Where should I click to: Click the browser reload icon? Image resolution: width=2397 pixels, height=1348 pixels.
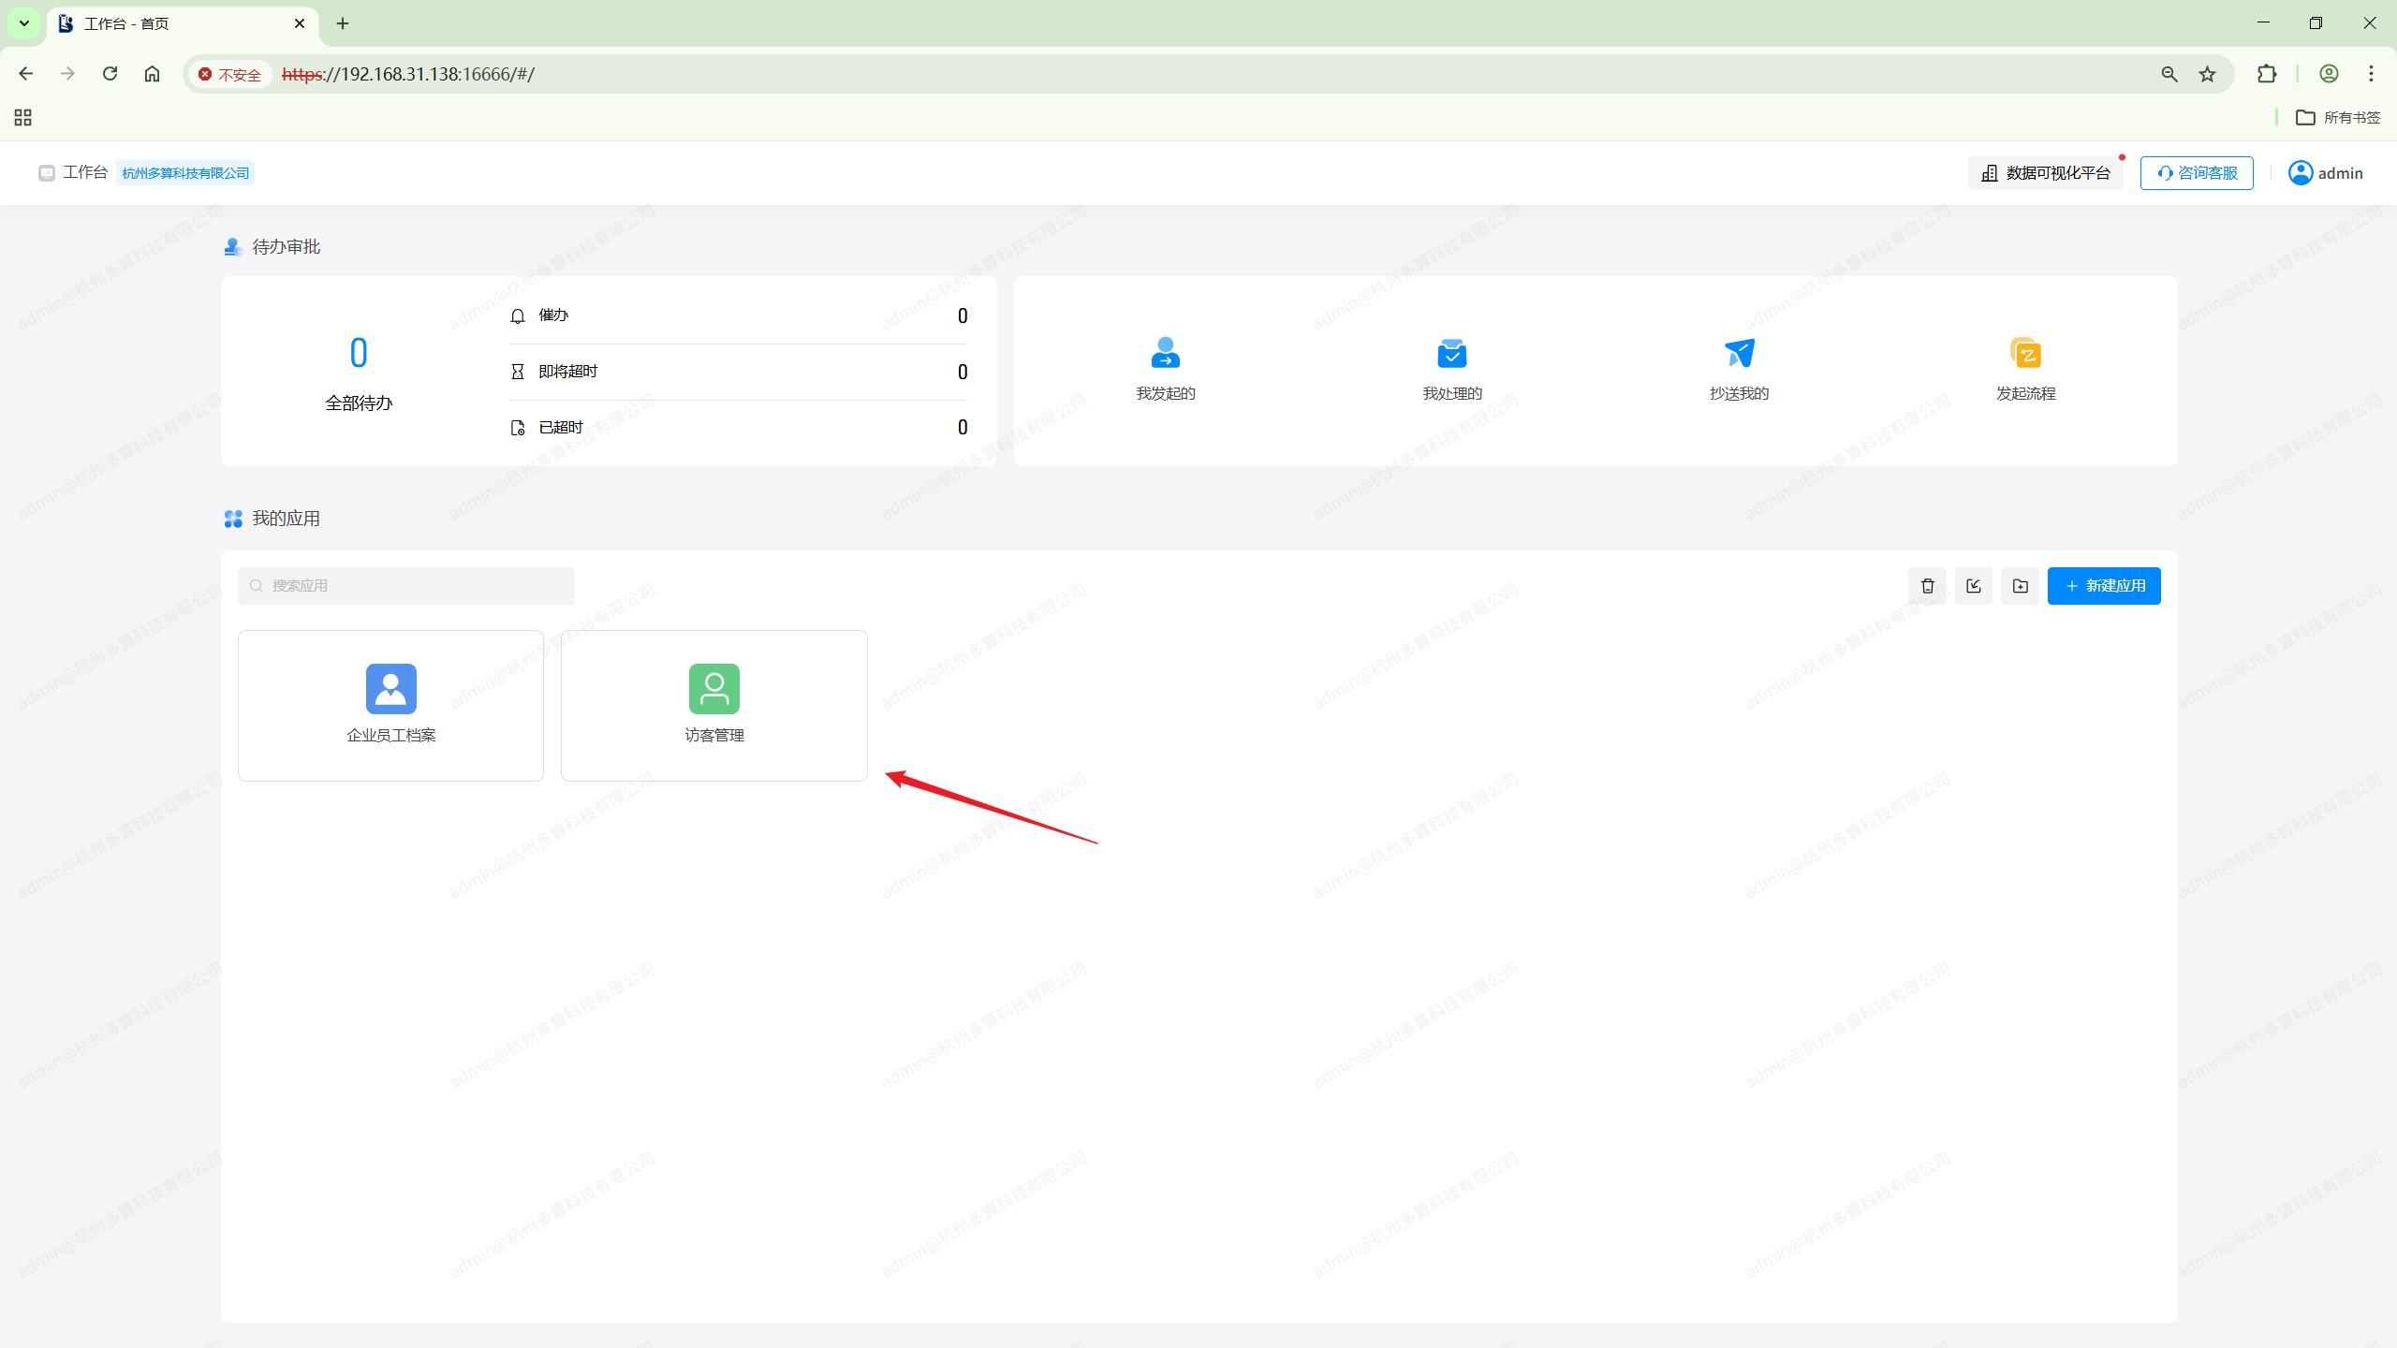110,74
